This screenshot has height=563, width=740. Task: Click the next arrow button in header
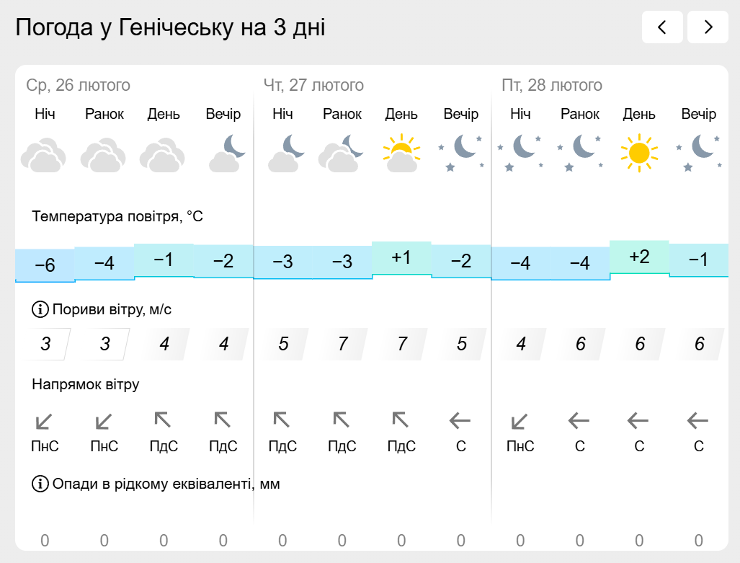[708, 27]
